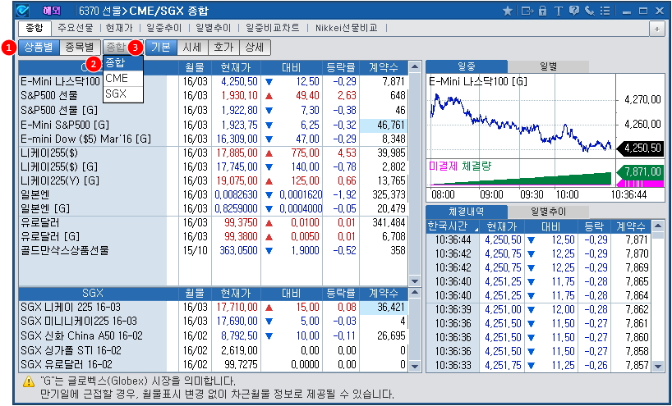Click SGX table scrollbar down arrow

point(414,366)
